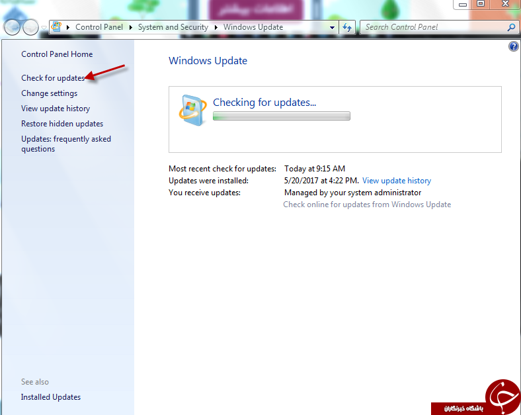This screenshot has height=415, width=521.
Task: Expand the arrow before Control Panel breadcrumb
Action: click(x=68, y=27)
